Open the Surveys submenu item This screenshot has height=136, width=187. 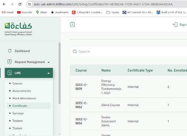(x=18, y=113)
